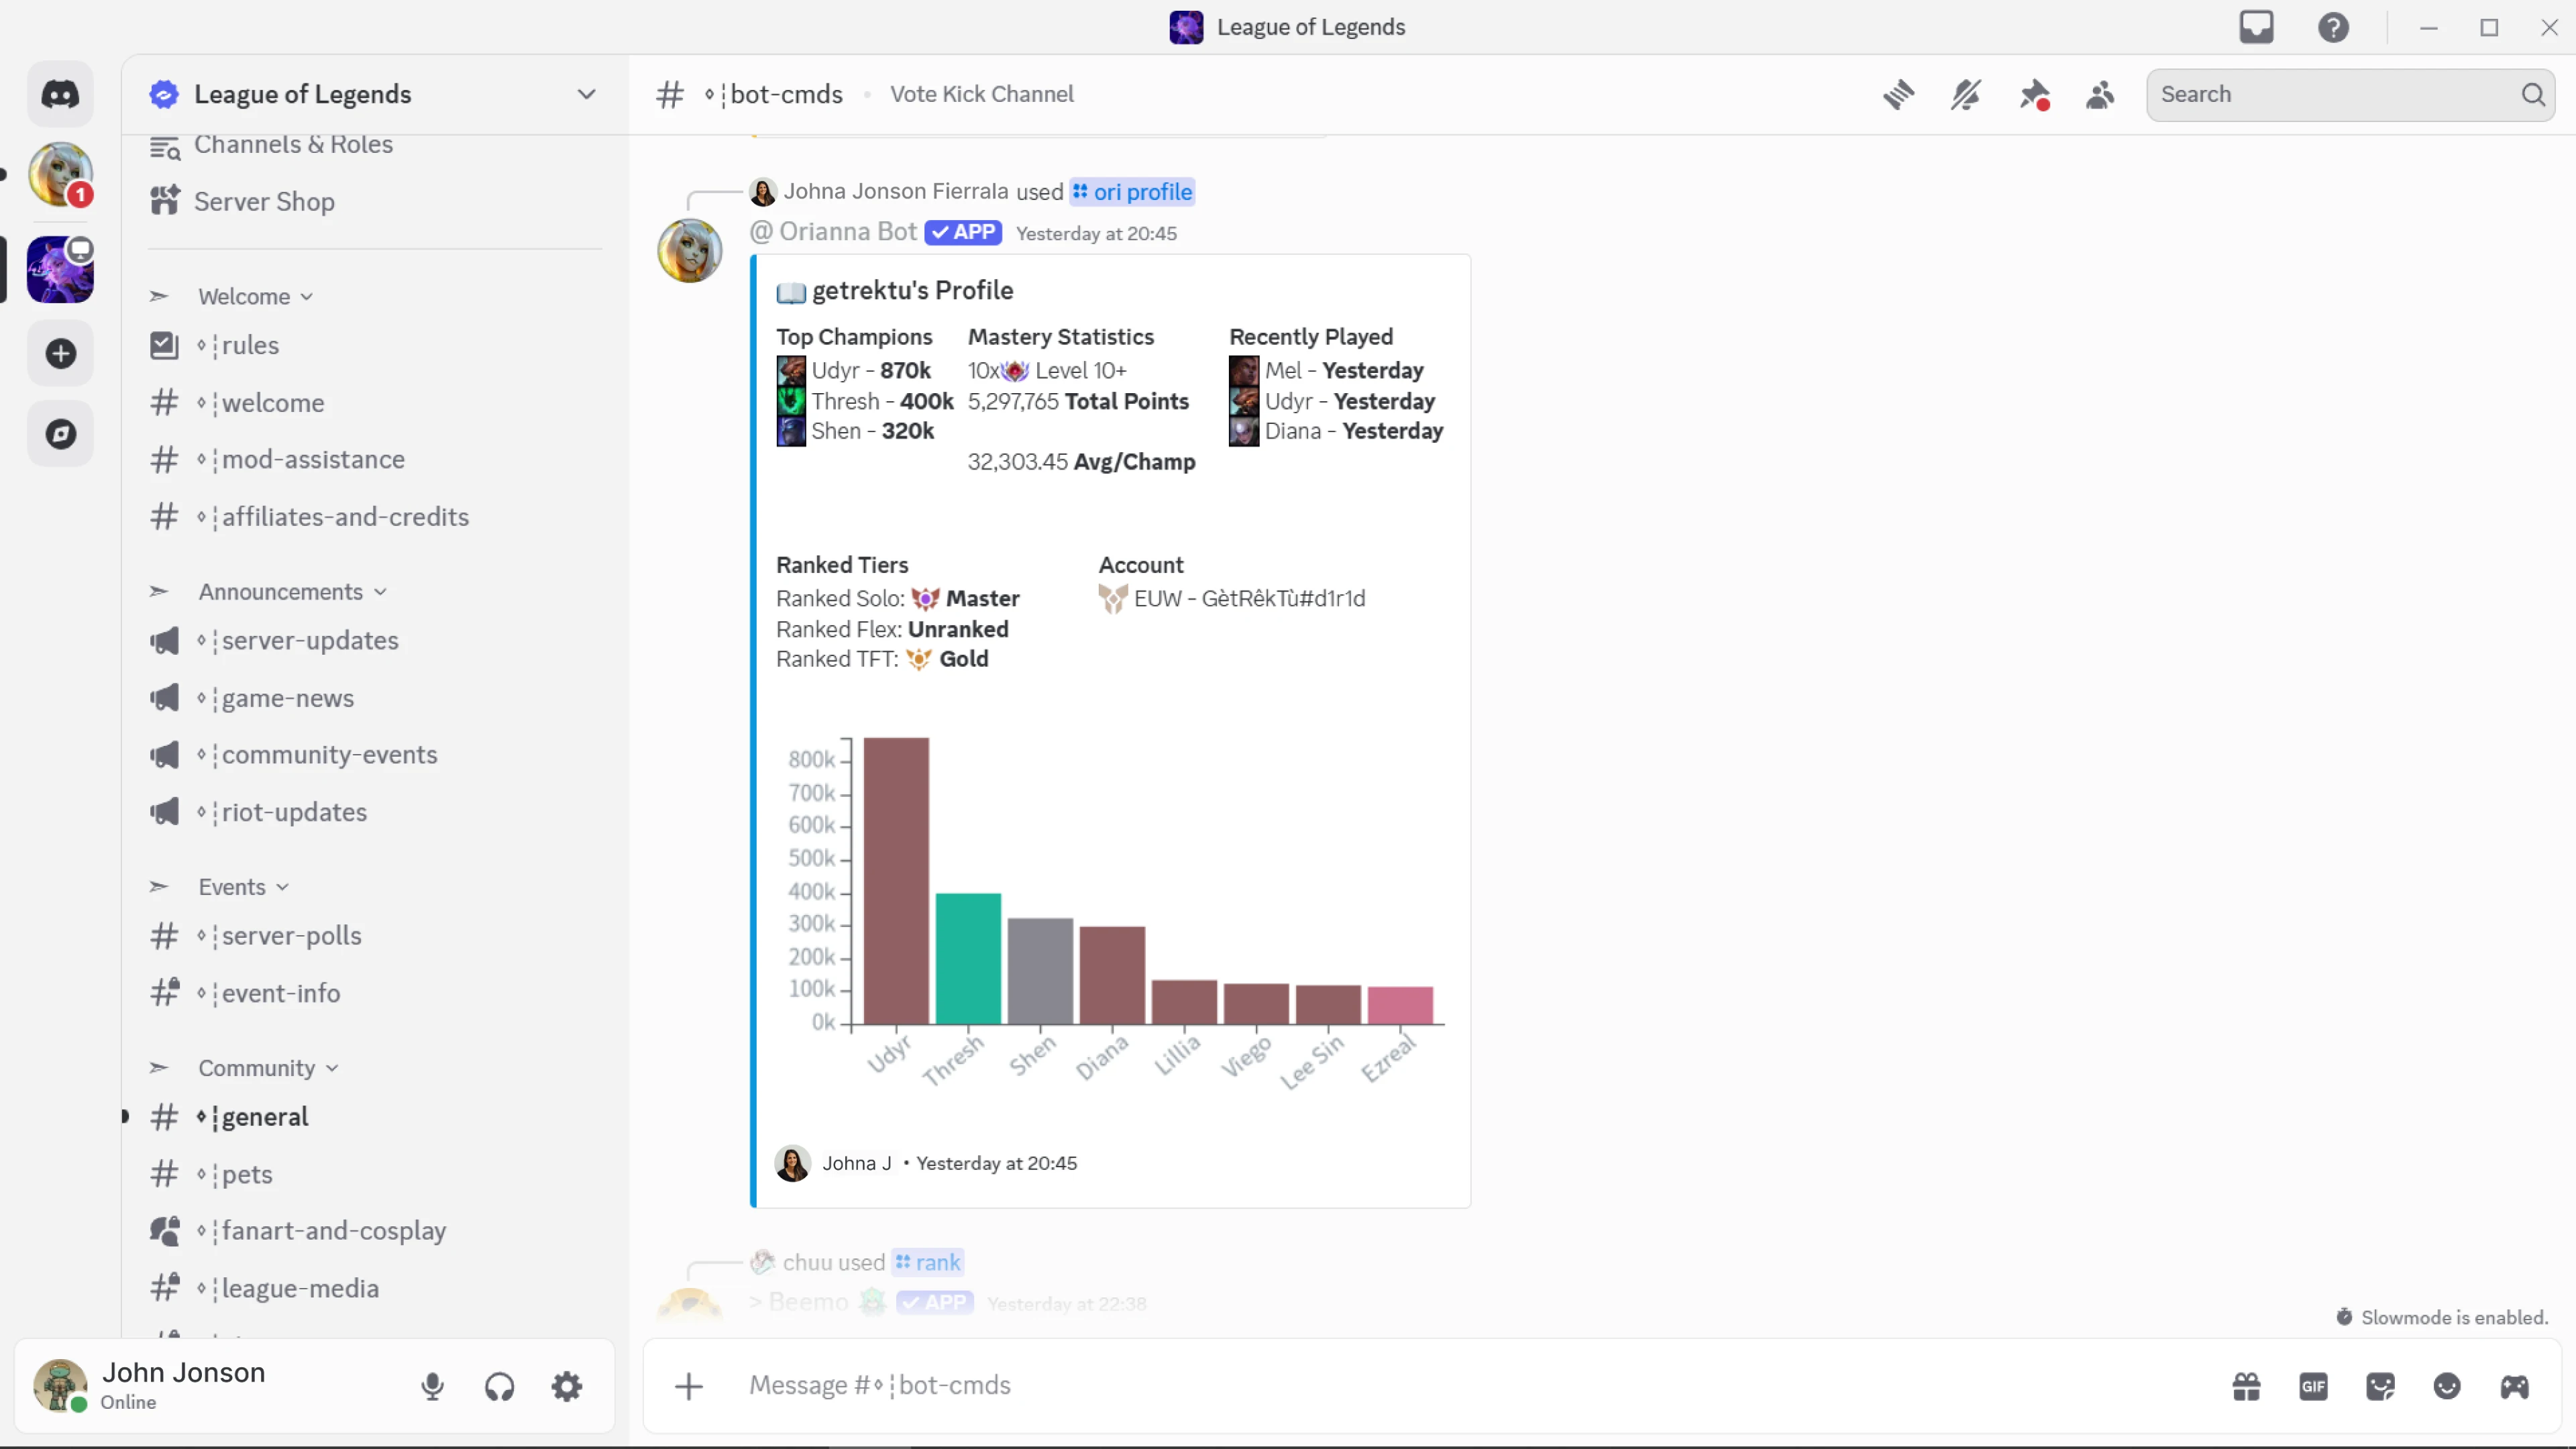Open Discord inbox

2257,27
